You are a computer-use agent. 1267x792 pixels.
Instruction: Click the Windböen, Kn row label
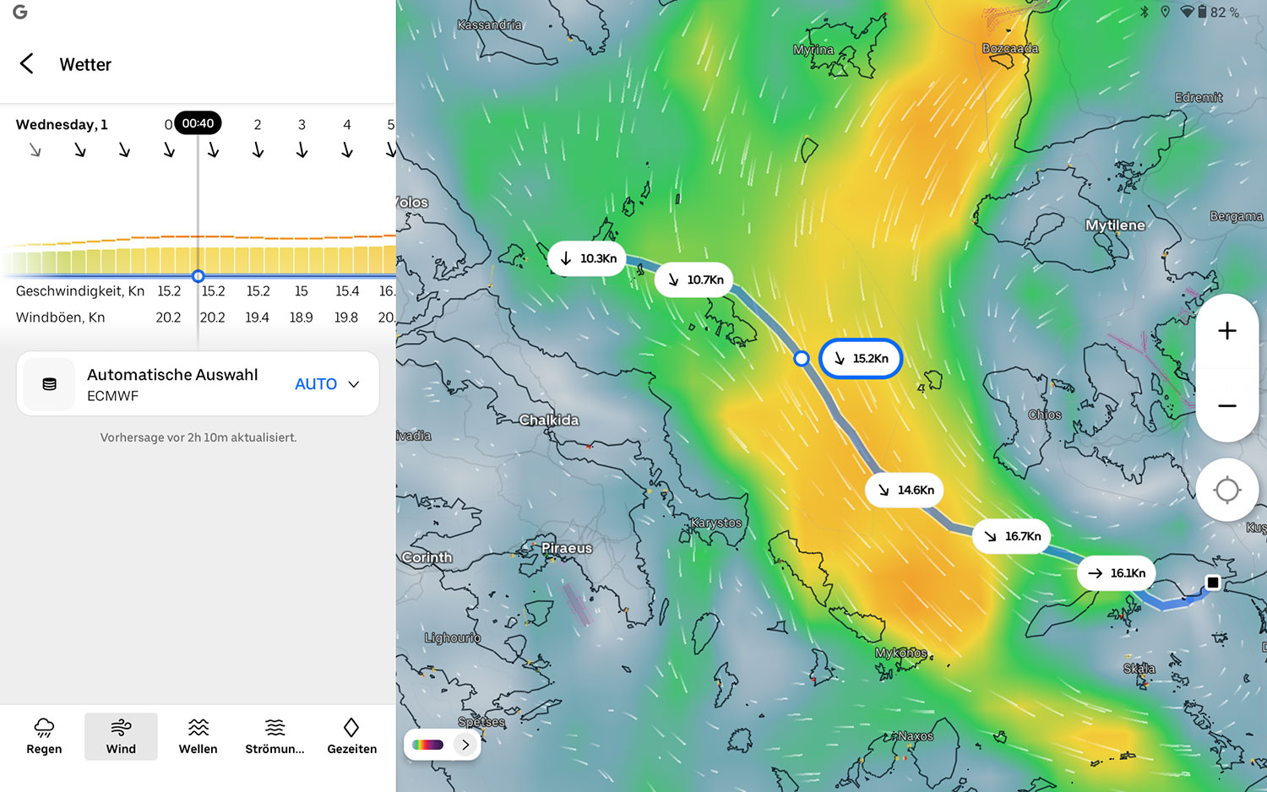pyautogui.click(x=61, y=317)
